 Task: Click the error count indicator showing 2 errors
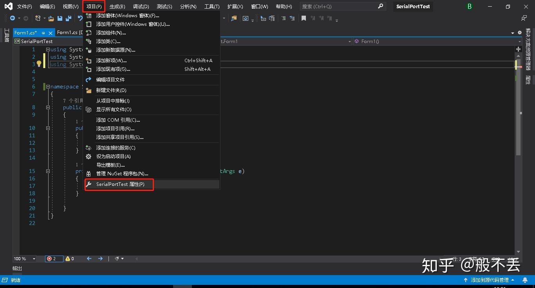pyautogui.click(x=54, y=259)
